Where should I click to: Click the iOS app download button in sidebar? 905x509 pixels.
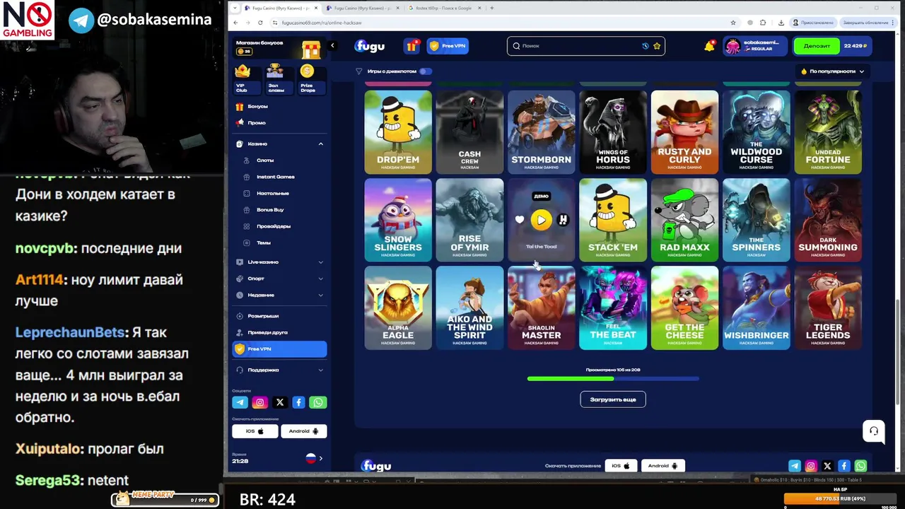pos(255,431)
